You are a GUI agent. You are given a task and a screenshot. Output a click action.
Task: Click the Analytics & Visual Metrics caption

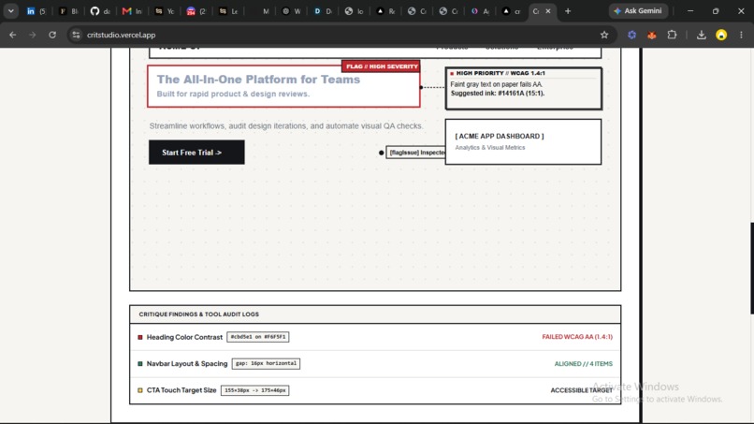[490, 148]
